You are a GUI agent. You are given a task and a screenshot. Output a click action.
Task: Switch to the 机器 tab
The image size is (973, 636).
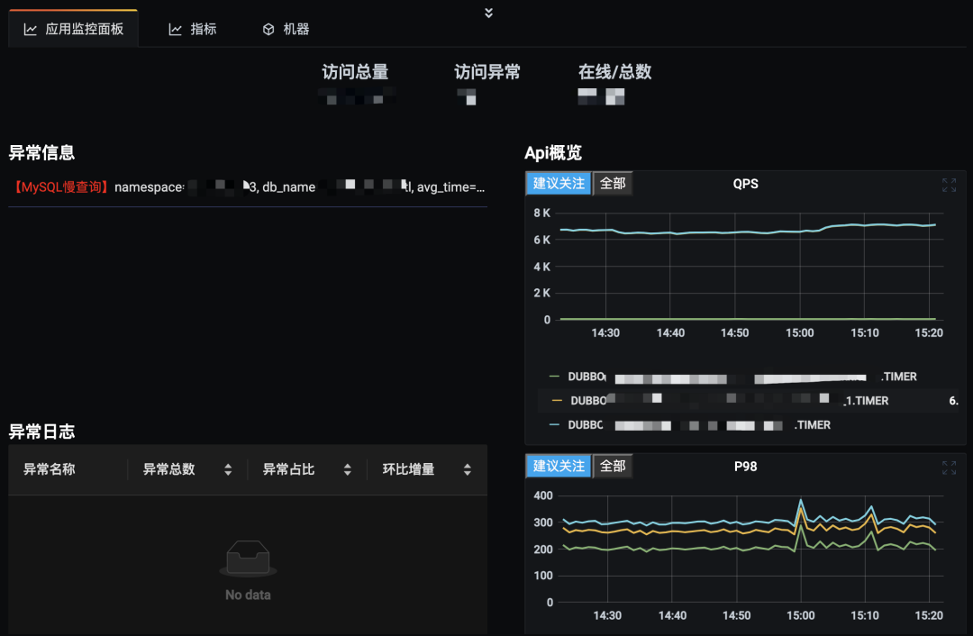pos(285,28)
